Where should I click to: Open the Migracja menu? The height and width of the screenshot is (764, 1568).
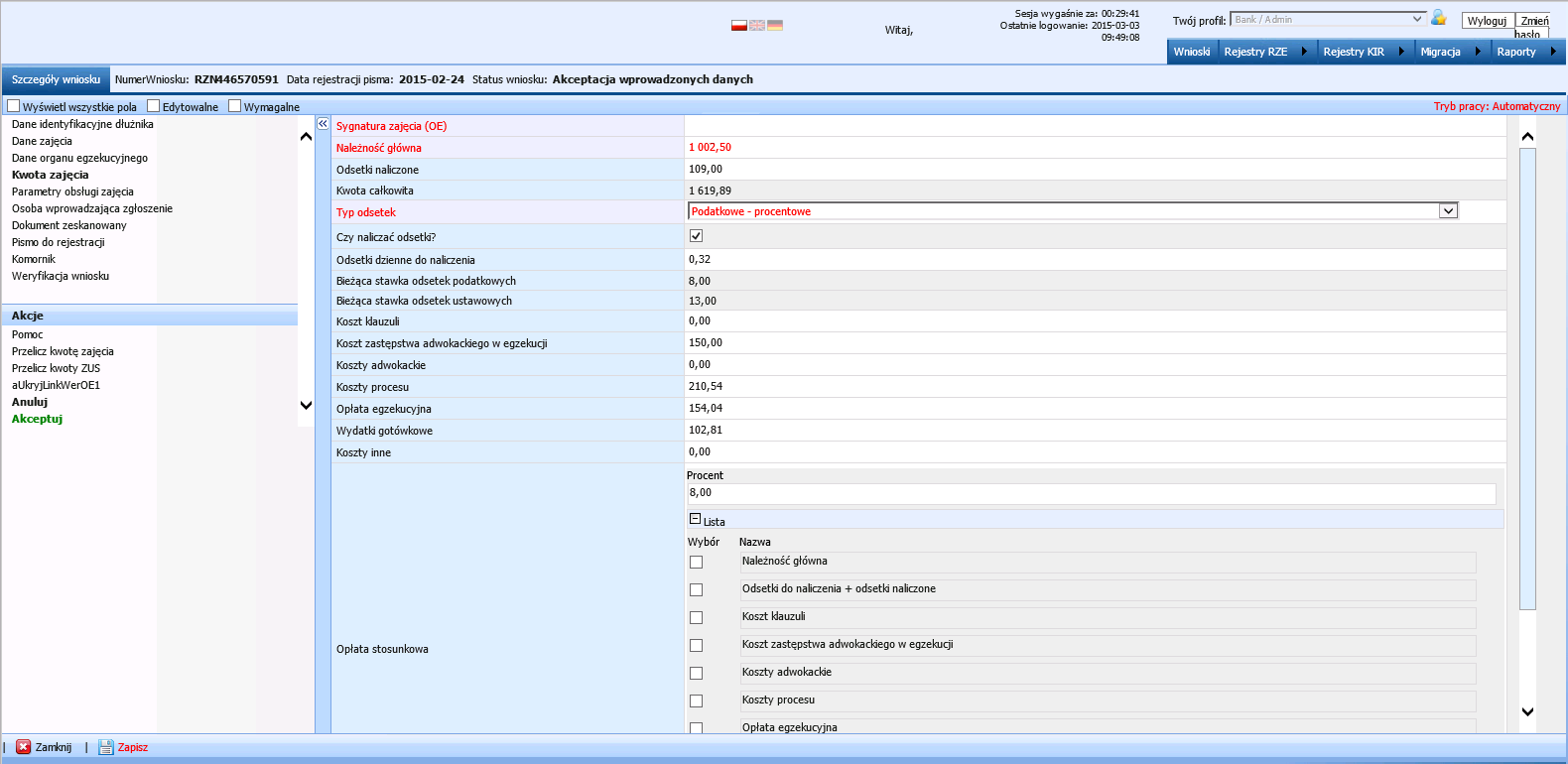pyautogui.click(x=1440, y=52)
